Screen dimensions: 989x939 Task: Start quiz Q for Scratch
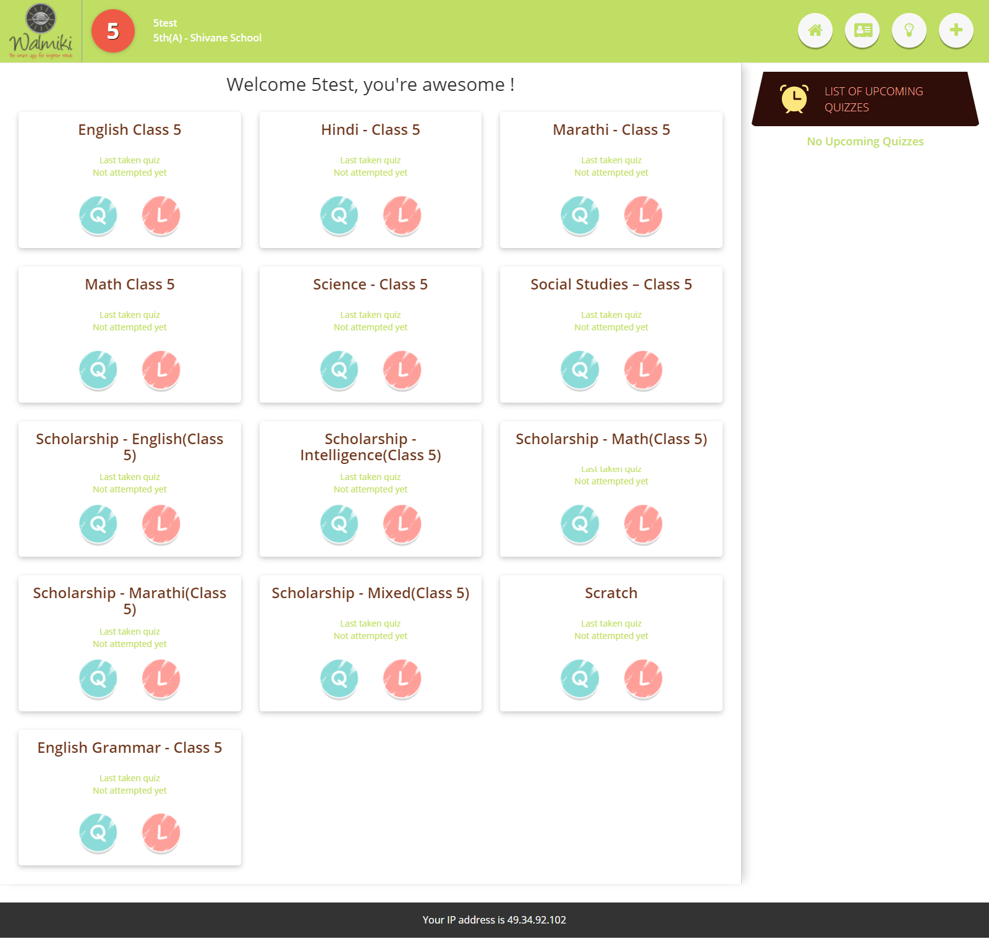click(580, 679)
